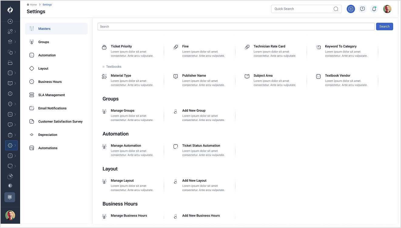401x228 pixels.
Task: Click the Ticket Priority alarm clock icon
Action: pyautogui.click(x=104, y=48)
